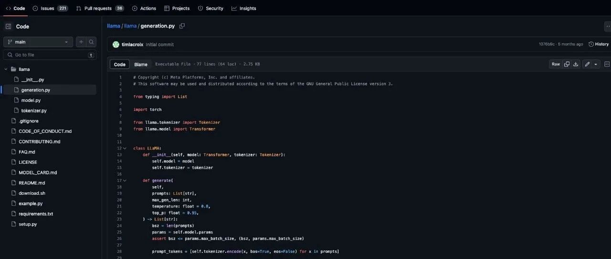
Task: Open the Insights tab
Action: 244,8
